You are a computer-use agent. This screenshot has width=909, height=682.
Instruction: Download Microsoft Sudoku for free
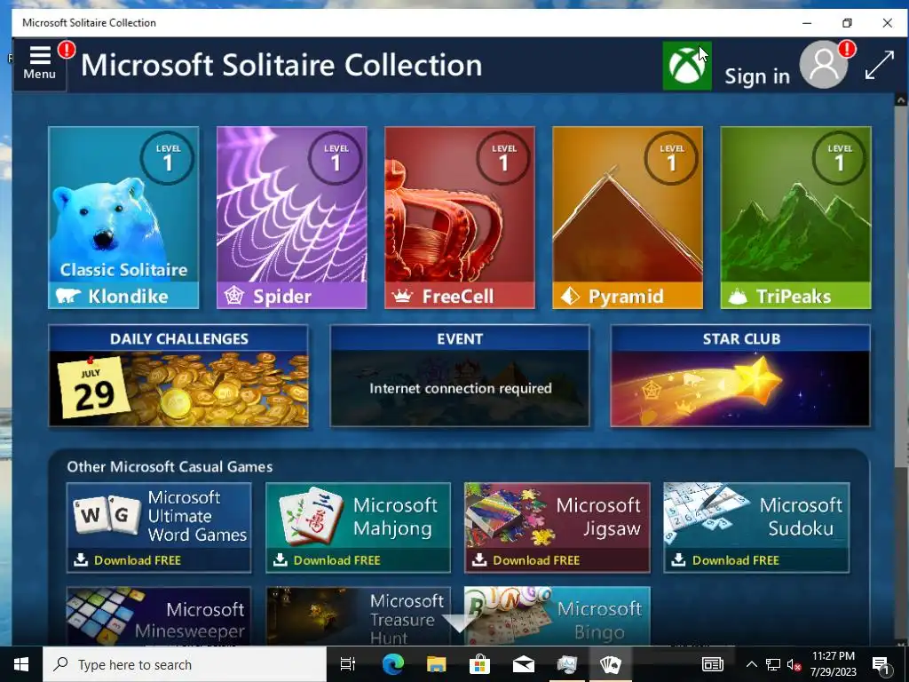click(756, 527)
